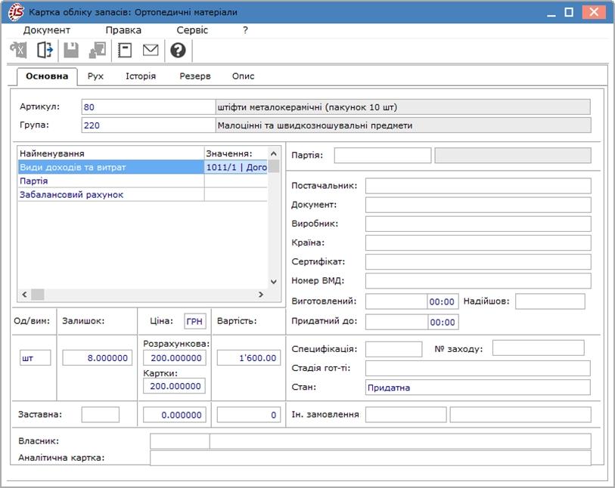Click the list's scroll down arrow
Viewport: 615px width, 488px height.
(x=274, y=282)
